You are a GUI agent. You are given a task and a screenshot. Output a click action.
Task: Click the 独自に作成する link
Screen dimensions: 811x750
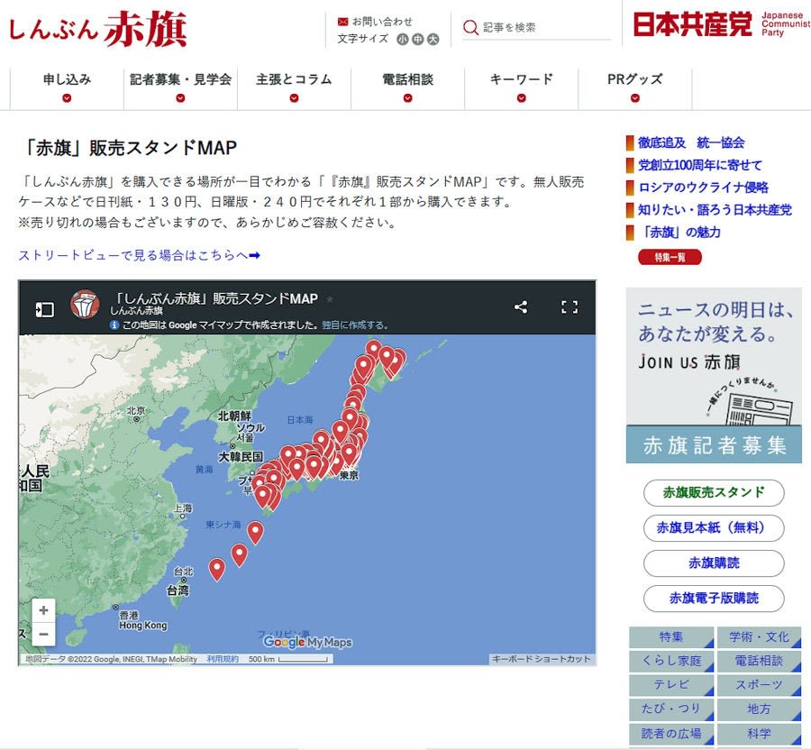(354, 325)
